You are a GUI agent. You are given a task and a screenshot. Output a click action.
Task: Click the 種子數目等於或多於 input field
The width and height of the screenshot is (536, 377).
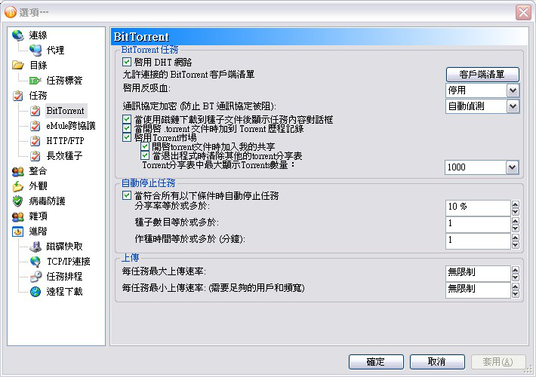click(478, 225)
